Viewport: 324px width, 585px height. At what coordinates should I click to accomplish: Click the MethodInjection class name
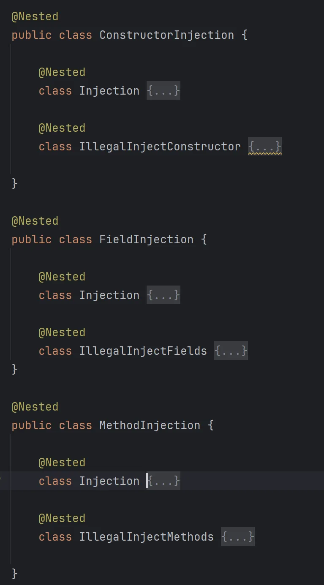coord(150,425)
